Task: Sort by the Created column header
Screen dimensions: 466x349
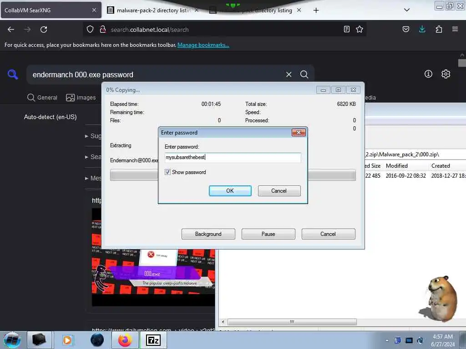Action: pos(441,166)
